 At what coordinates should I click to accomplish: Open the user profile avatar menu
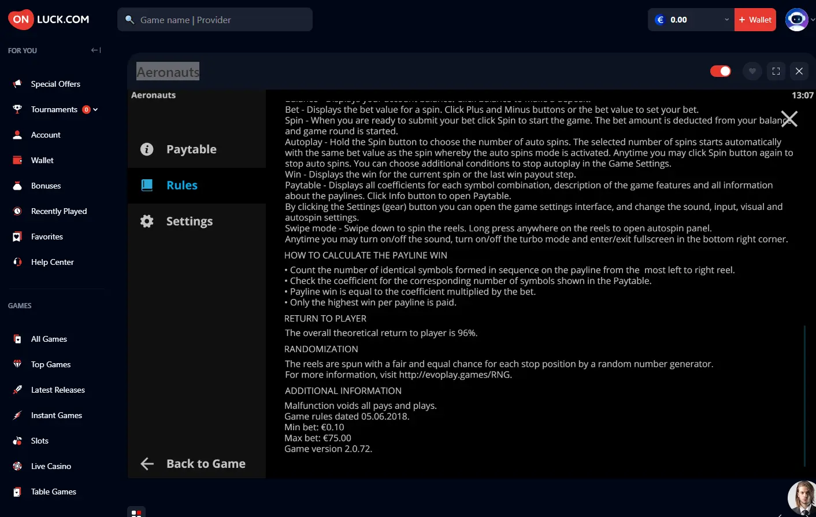[x=796, y=20]
